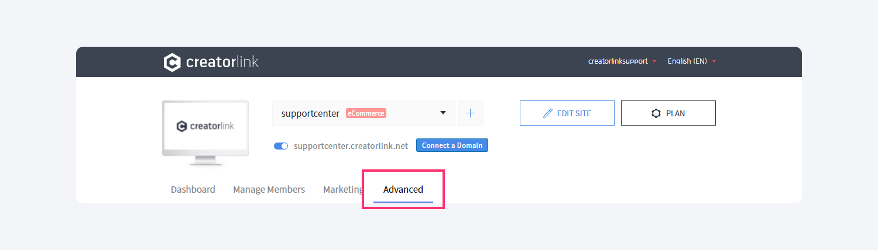Click the hexagon icon in PLAN button
This screenshot has height=250, width=878.
[656, 113]
